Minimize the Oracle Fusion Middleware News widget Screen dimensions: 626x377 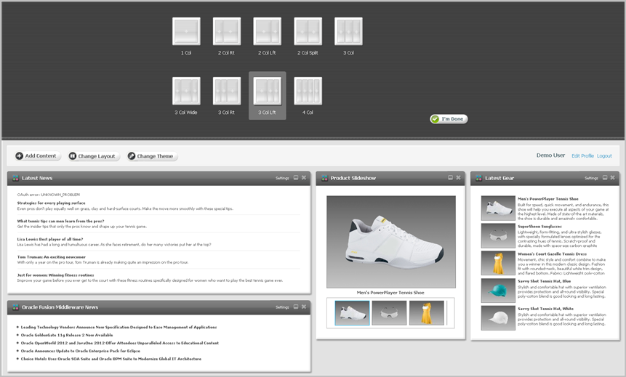(296, 307)
